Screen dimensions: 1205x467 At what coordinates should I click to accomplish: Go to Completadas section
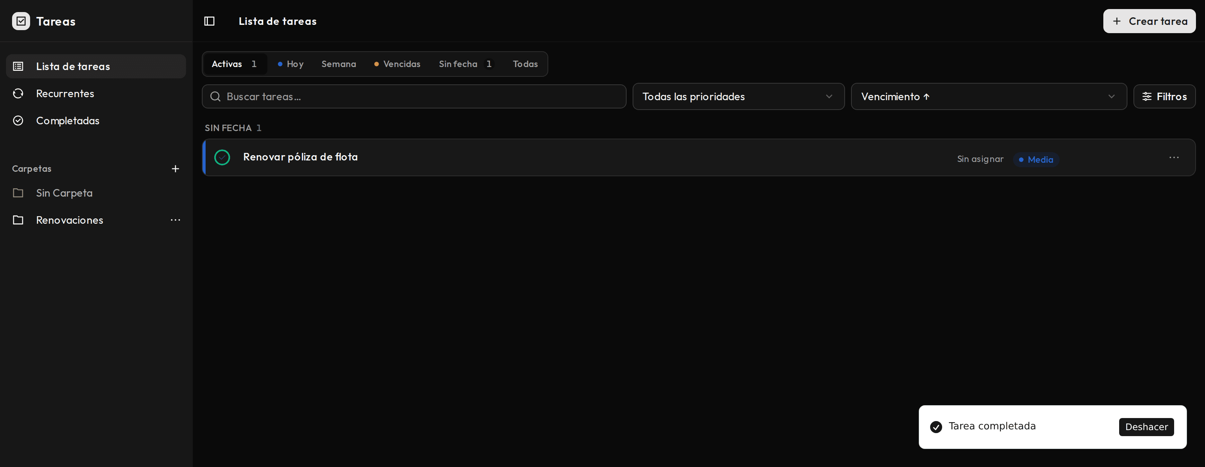point(96,121)
